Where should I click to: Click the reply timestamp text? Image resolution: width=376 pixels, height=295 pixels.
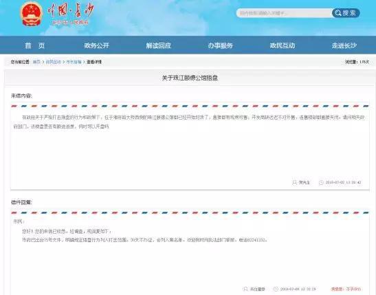298,289
